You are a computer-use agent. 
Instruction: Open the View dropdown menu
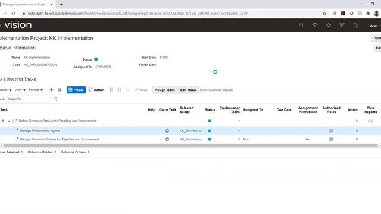(x=20, y=90)
